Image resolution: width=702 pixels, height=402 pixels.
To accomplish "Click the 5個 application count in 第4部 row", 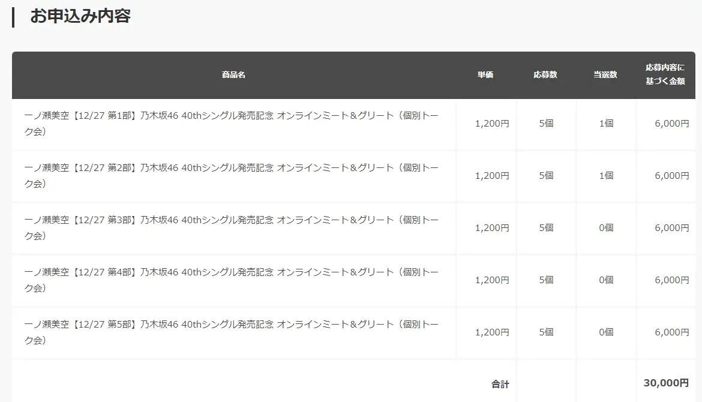I will pos(546,280).
